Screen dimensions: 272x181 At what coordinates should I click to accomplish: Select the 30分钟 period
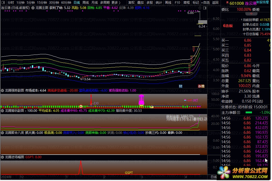point(54,2)
